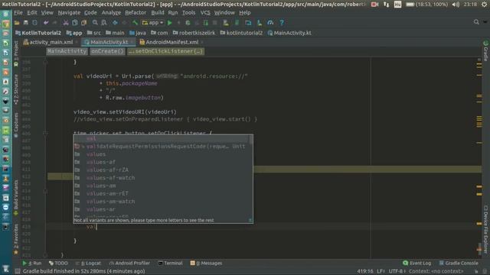The height and width of the screenshot is (275, 490).
Task: Select validateRequestPermissionsRequestCode completion suggestion
Action: pyautogui.click(x=162, y=147)
